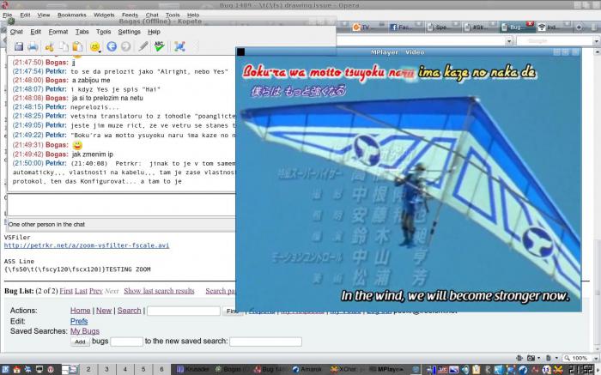Open the petrkr.net zoom-vsfilter-fscale.avi link
Image resolution: width=601 pixels, height=375 pixels.
(87, 245)
